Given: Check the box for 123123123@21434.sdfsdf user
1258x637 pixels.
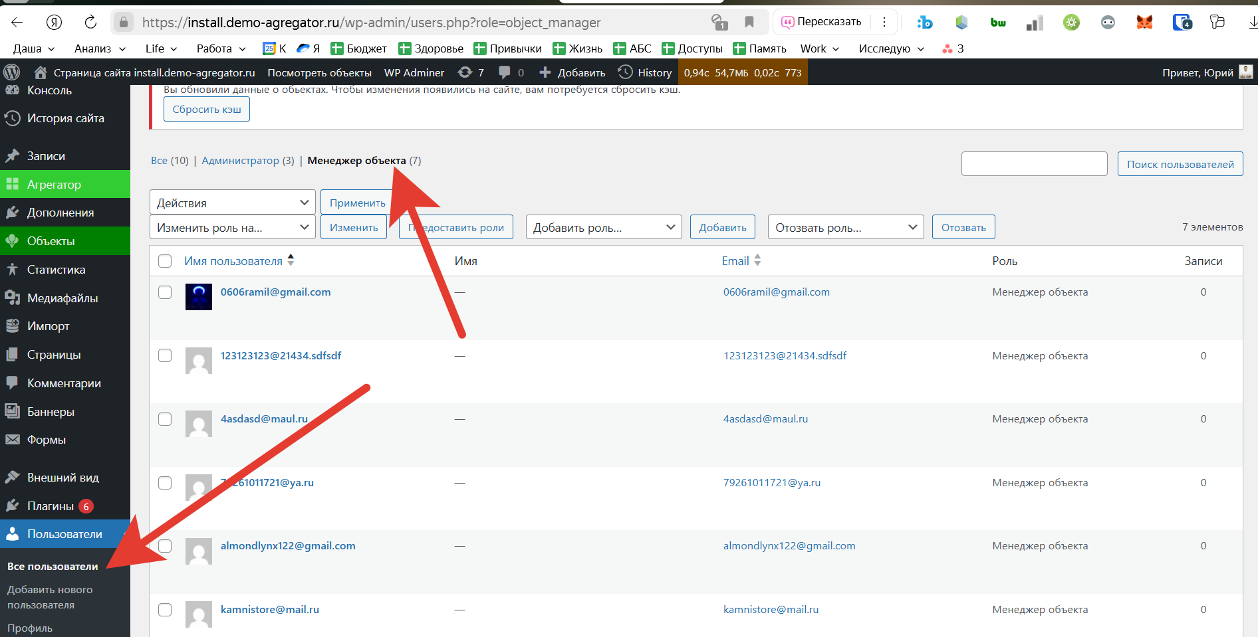Looking at the screenshot, I should click(x=165, y=355).
